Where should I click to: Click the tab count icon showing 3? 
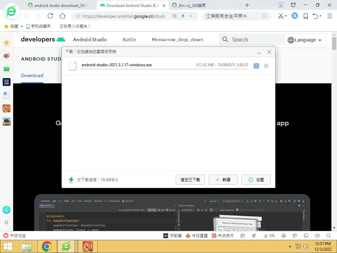pyautogui.click(x=281, y=5)
